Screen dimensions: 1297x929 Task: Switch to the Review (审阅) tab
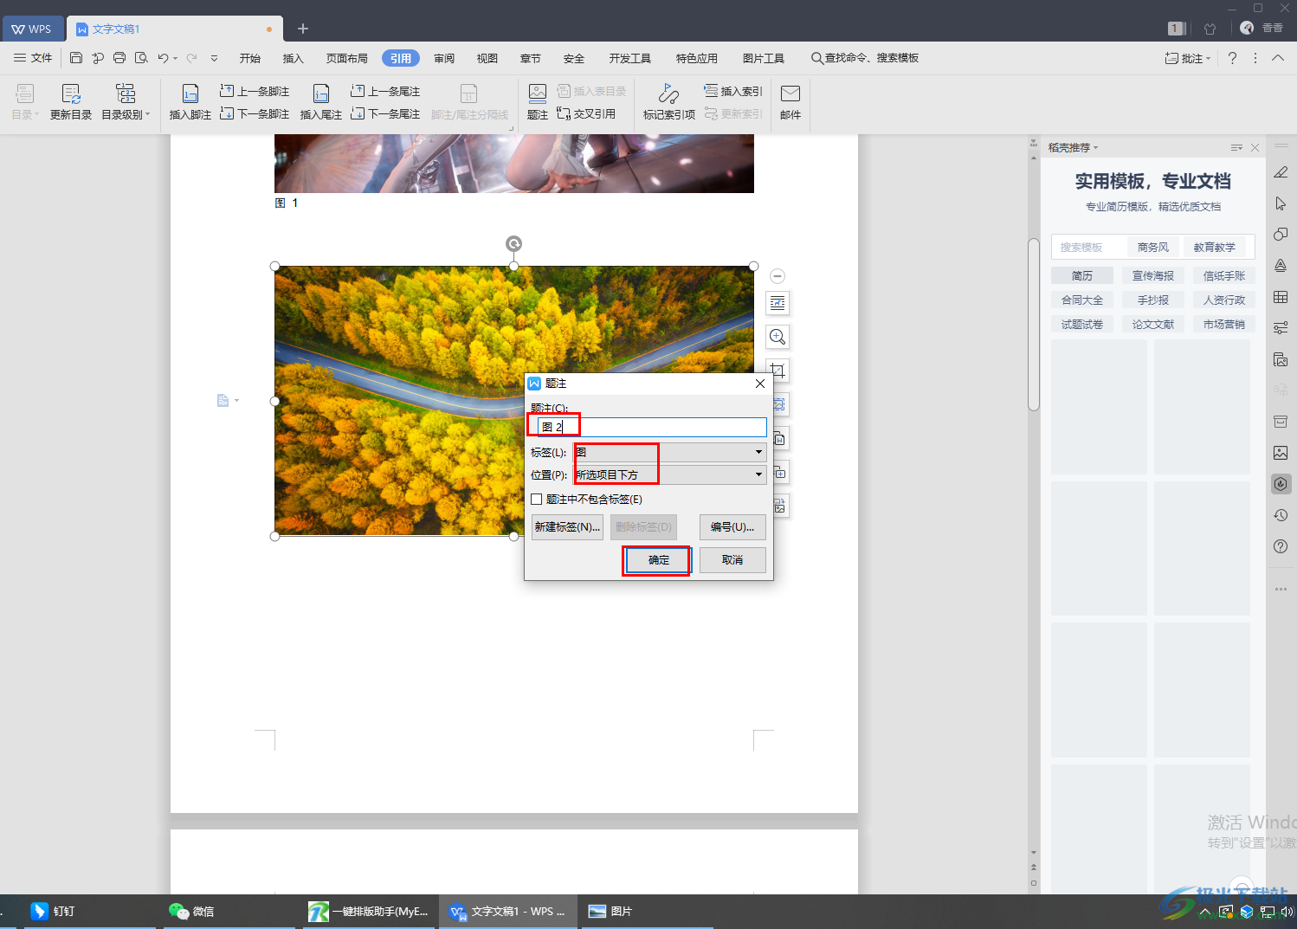(x=444, y=58)
